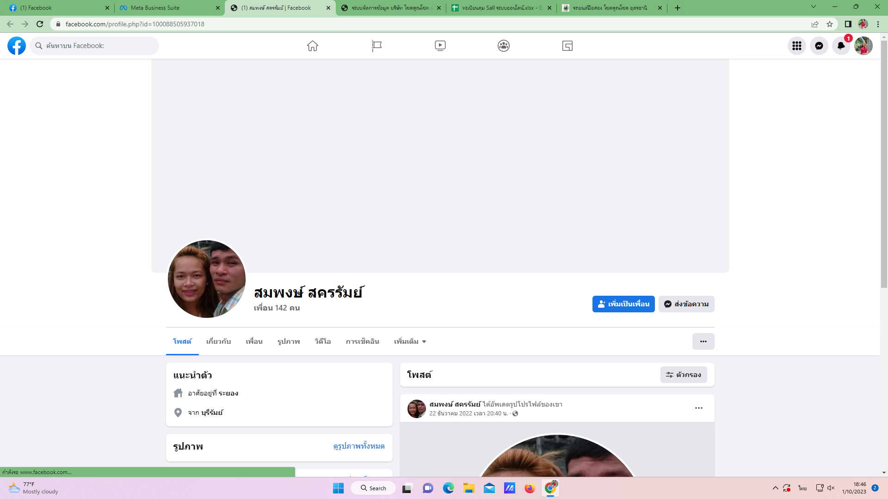Select the การเช็คอิน profile tab
This screenshot has width=888, height=499.
pyautogui.click(x=363, y=341)
